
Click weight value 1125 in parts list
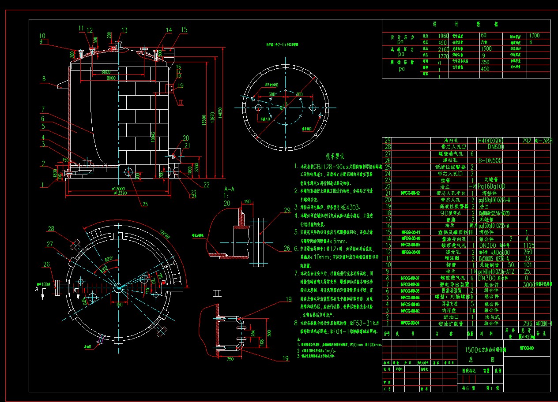[x=528, y=245]
